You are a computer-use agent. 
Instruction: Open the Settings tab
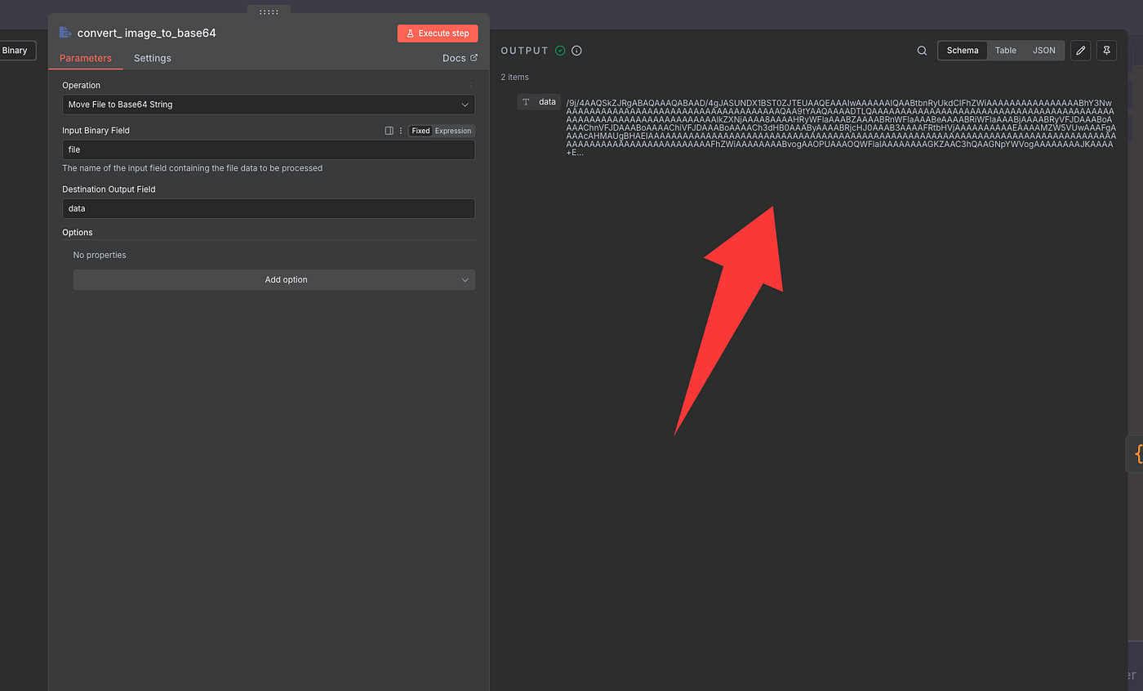click(x=152, y=58)
